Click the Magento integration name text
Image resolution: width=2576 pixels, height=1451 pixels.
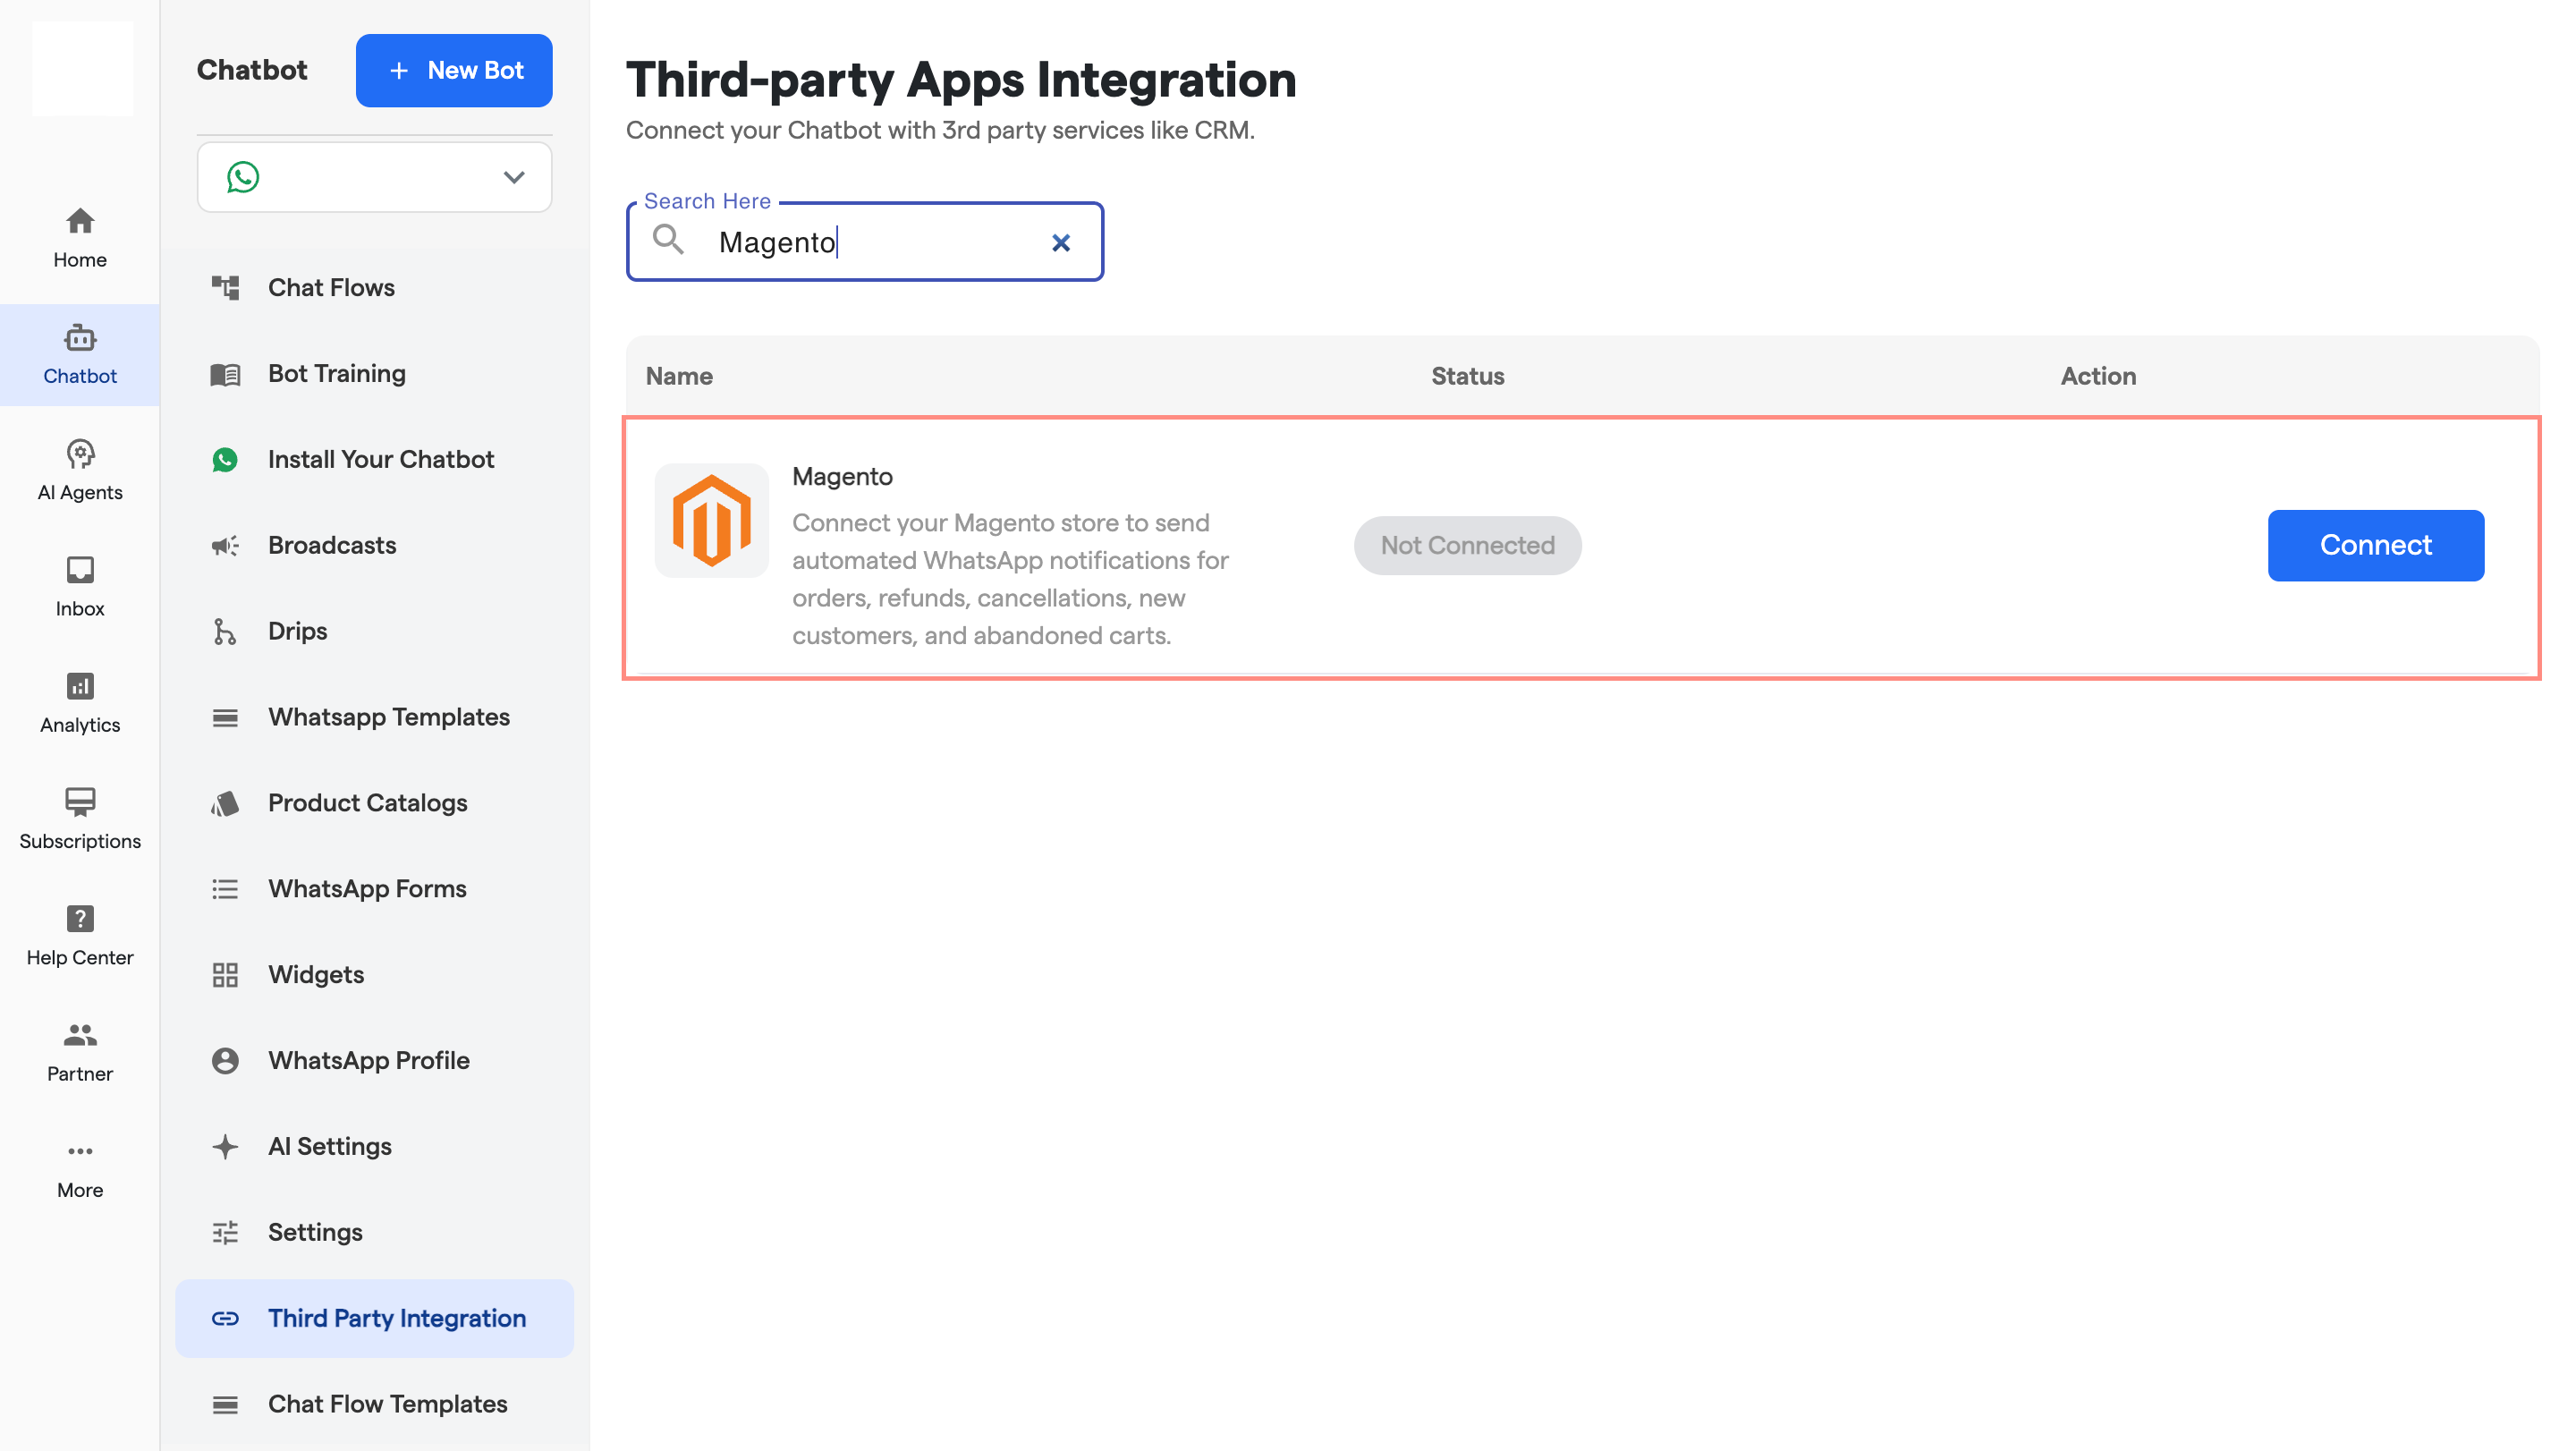click(842, 477)
